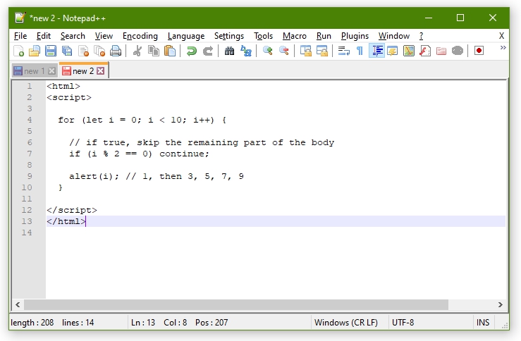Viewport: 521px width, 341px height.
Task: Open the Plugins menu
Action: click(x=355, y=36)
